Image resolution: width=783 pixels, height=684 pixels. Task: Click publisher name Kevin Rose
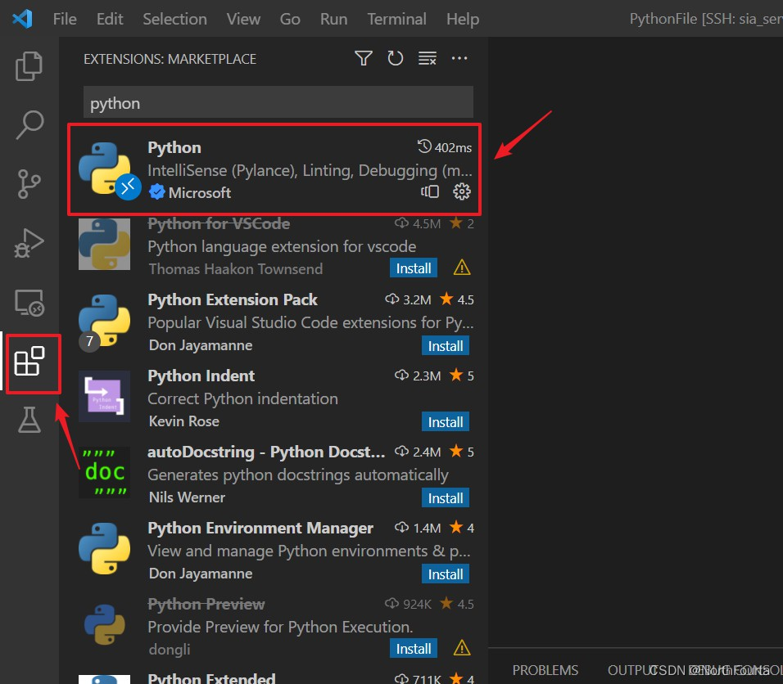tap(184, 421)
